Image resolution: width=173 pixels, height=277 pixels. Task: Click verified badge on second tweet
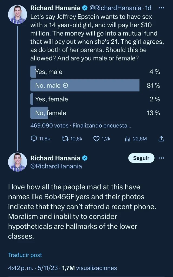[85, 158]
